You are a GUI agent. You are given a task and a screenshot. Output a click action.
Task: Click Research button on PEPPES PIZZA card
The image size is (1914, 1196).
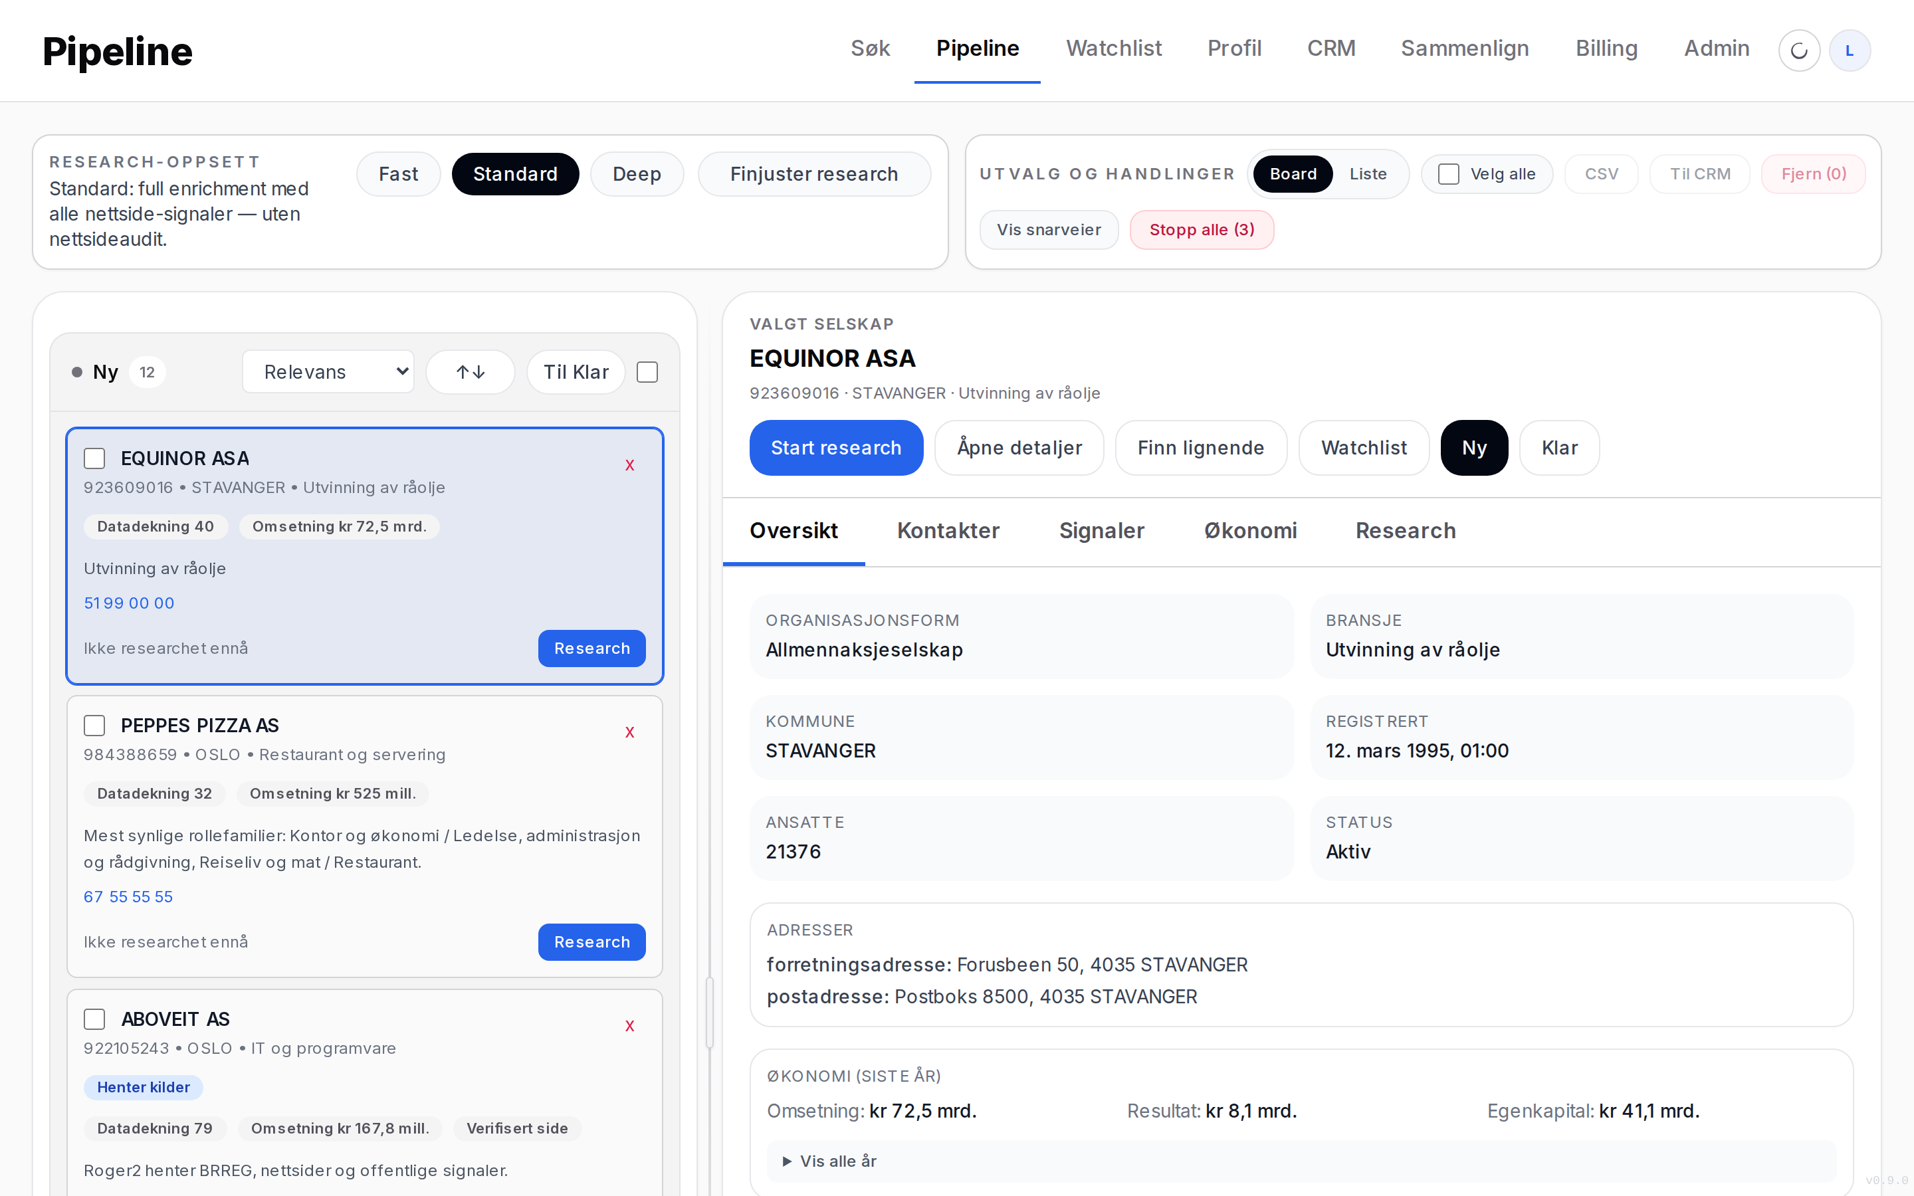591,942
